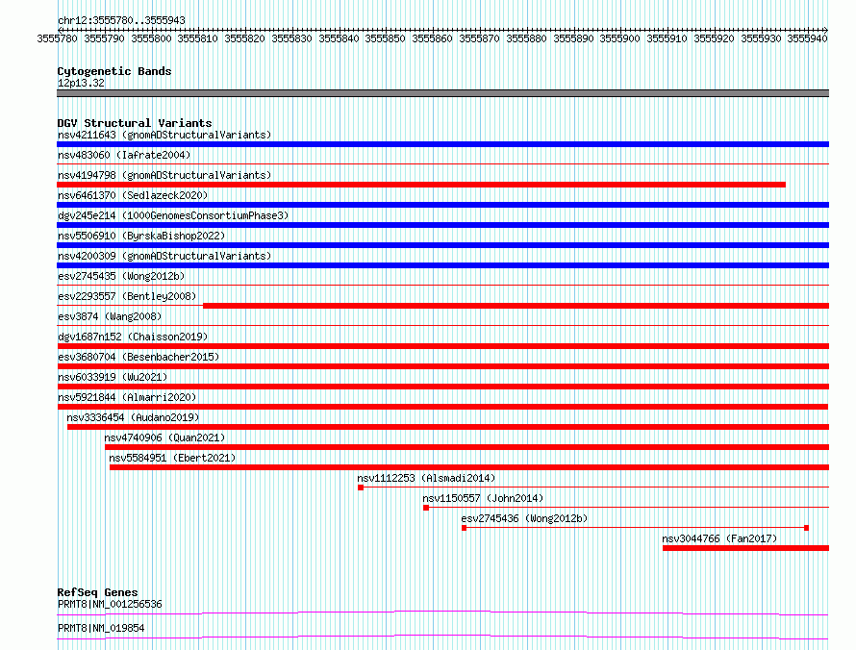Open variant nsv3044766 (Fan2017)
The height and width of the screenshot is (650, 856).
point(719,538)
